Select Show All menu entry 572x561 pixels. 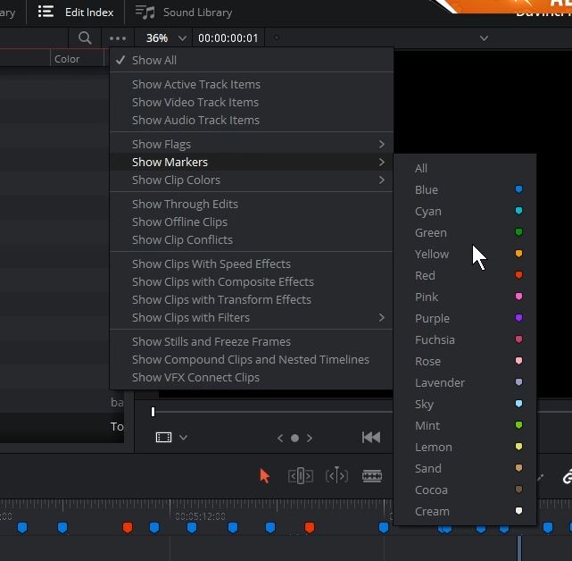click(252, 60)
